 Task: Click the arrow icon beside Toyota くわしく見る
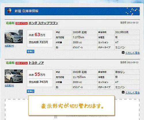123,92
